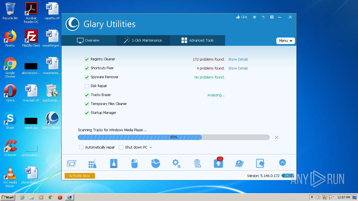Open the Menu dropdown
Image resolution: width=358 pixels, height=201 pixels.
click(x=286, y=41)
